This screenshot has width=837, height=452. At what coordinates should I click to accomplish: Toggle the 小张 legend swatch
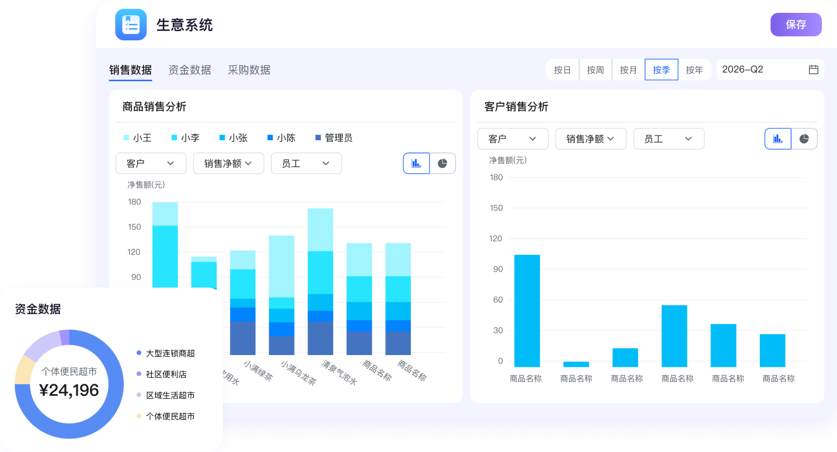(222, 138)
